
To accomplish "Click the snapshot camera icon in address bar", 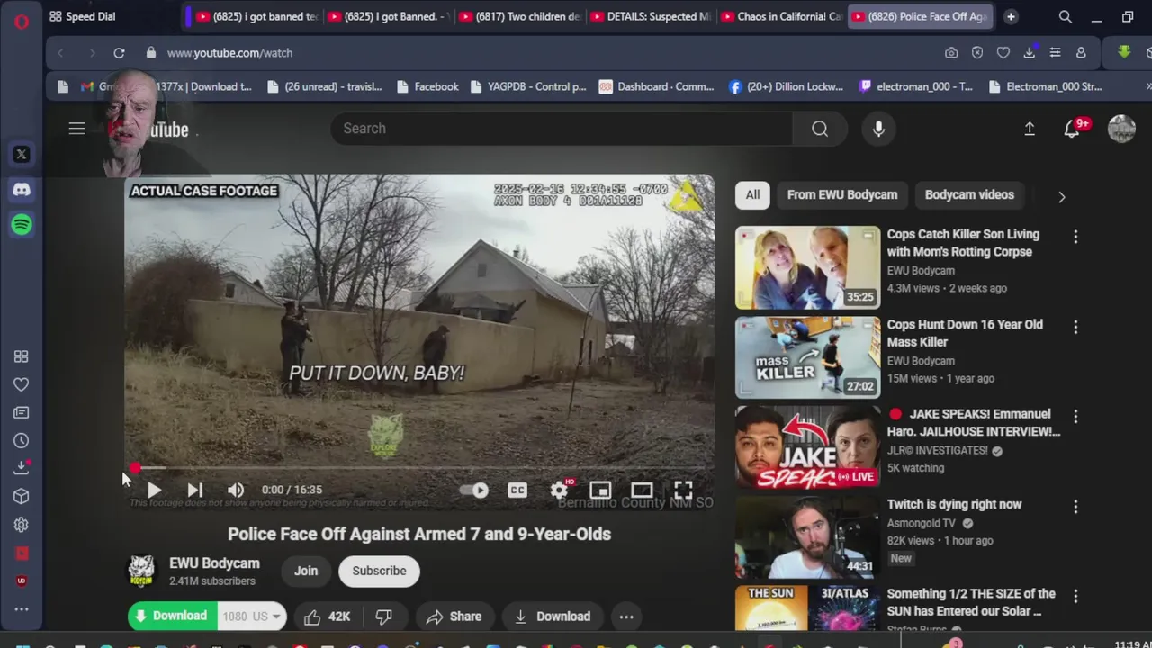I will (x=951, y=53).
